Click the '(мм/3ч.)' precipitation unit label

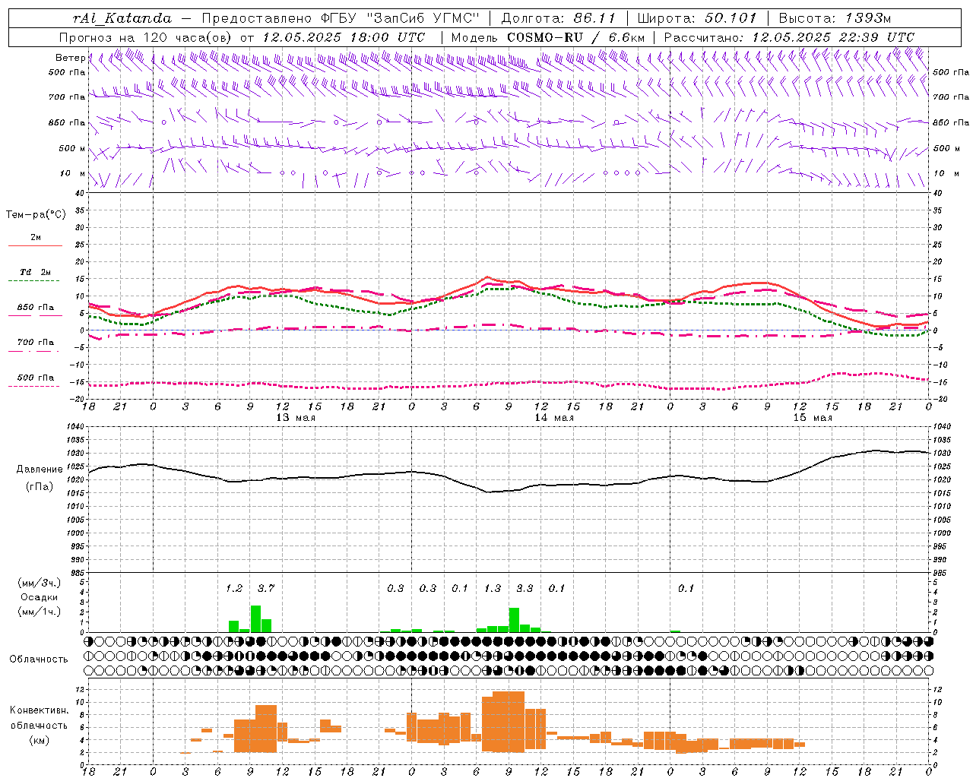39,583
